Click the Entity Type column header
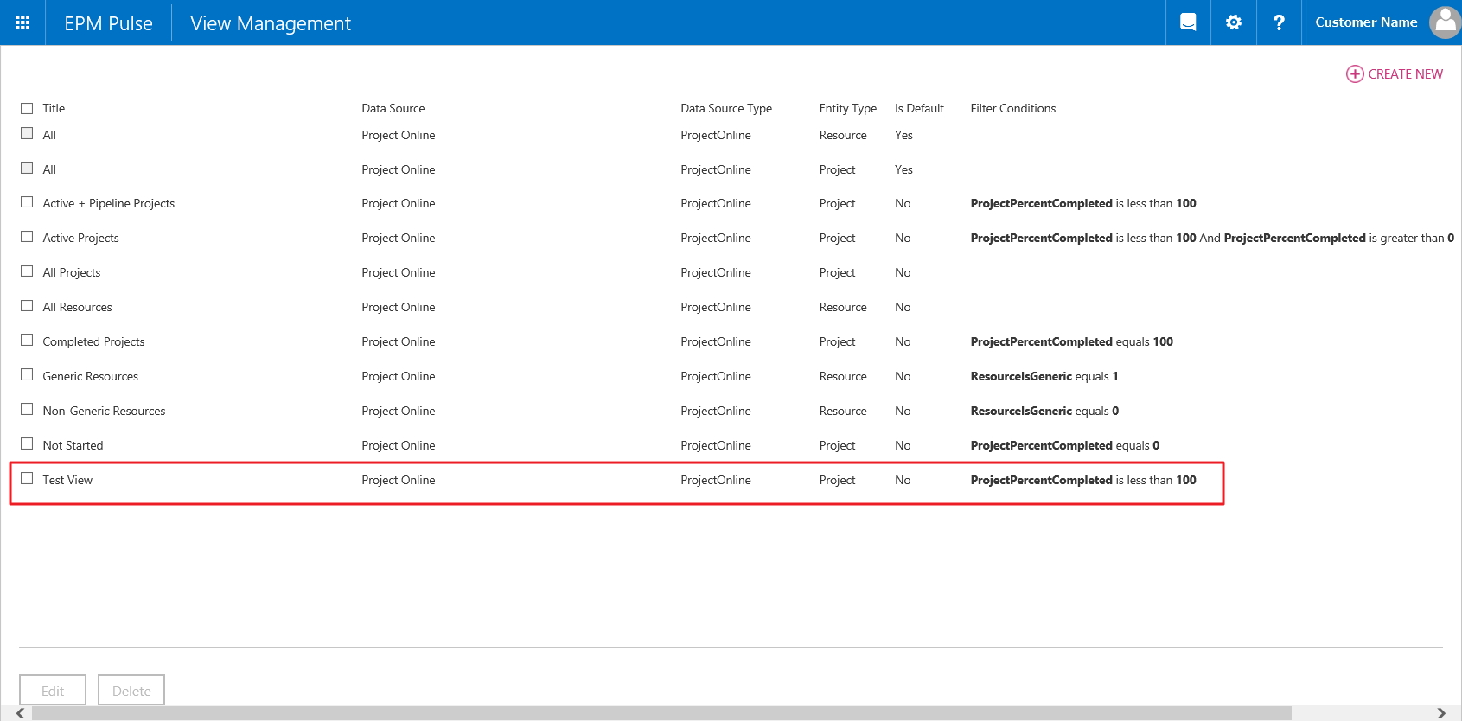 tap(848, 108)
